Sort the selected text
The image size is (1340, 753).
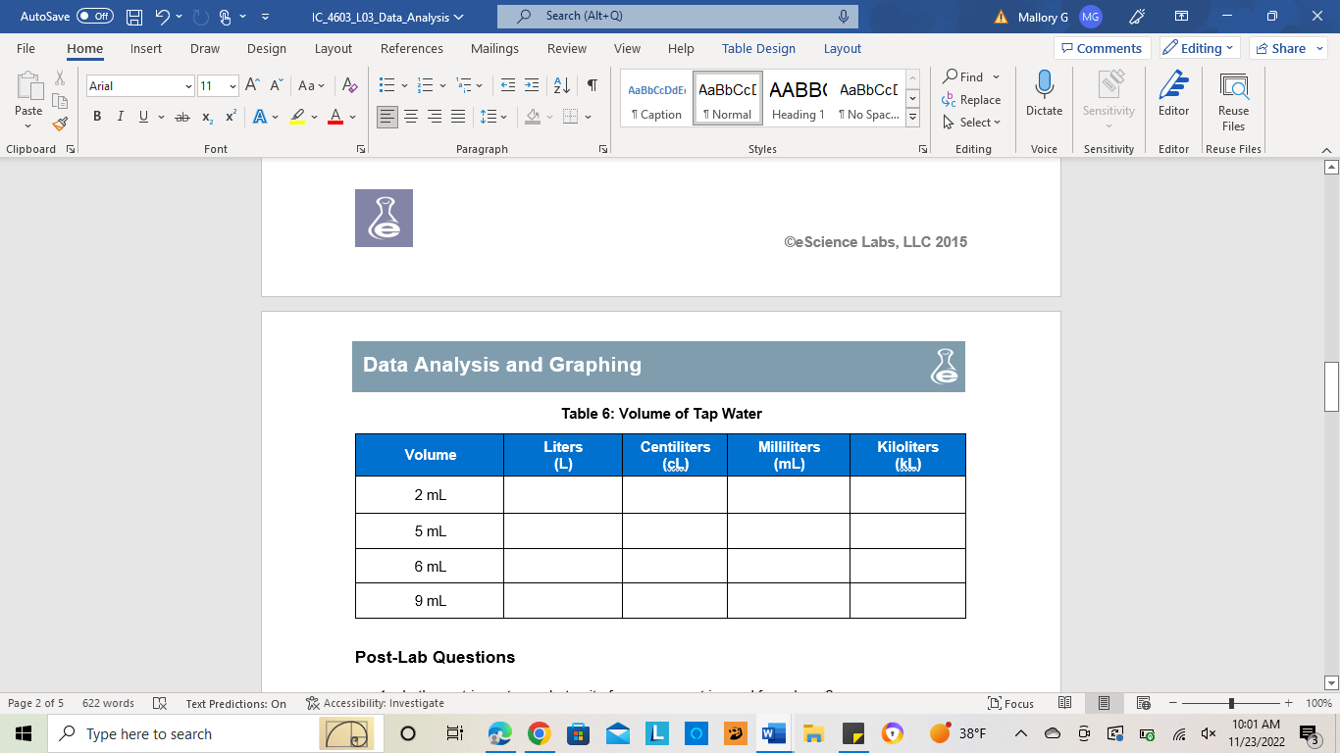[561, 86]
